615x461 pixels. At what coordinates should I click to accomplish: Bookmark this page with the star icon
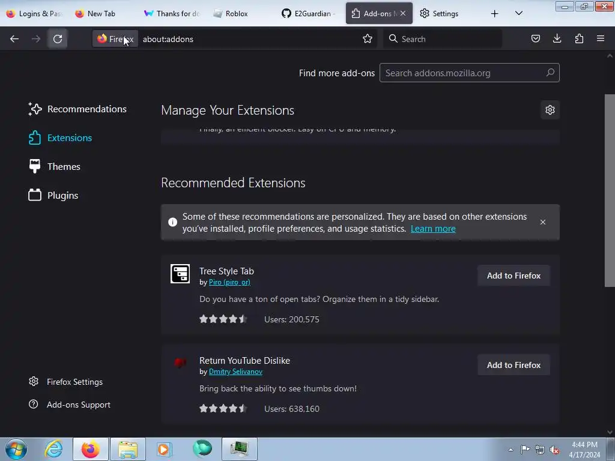(368, 39)
